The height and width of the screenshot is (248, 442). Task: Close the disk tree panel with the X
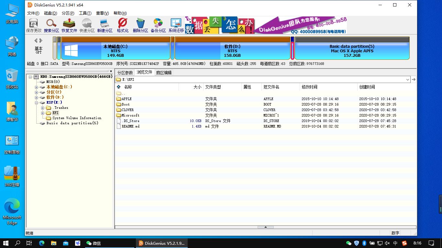[x=111, y=71]
